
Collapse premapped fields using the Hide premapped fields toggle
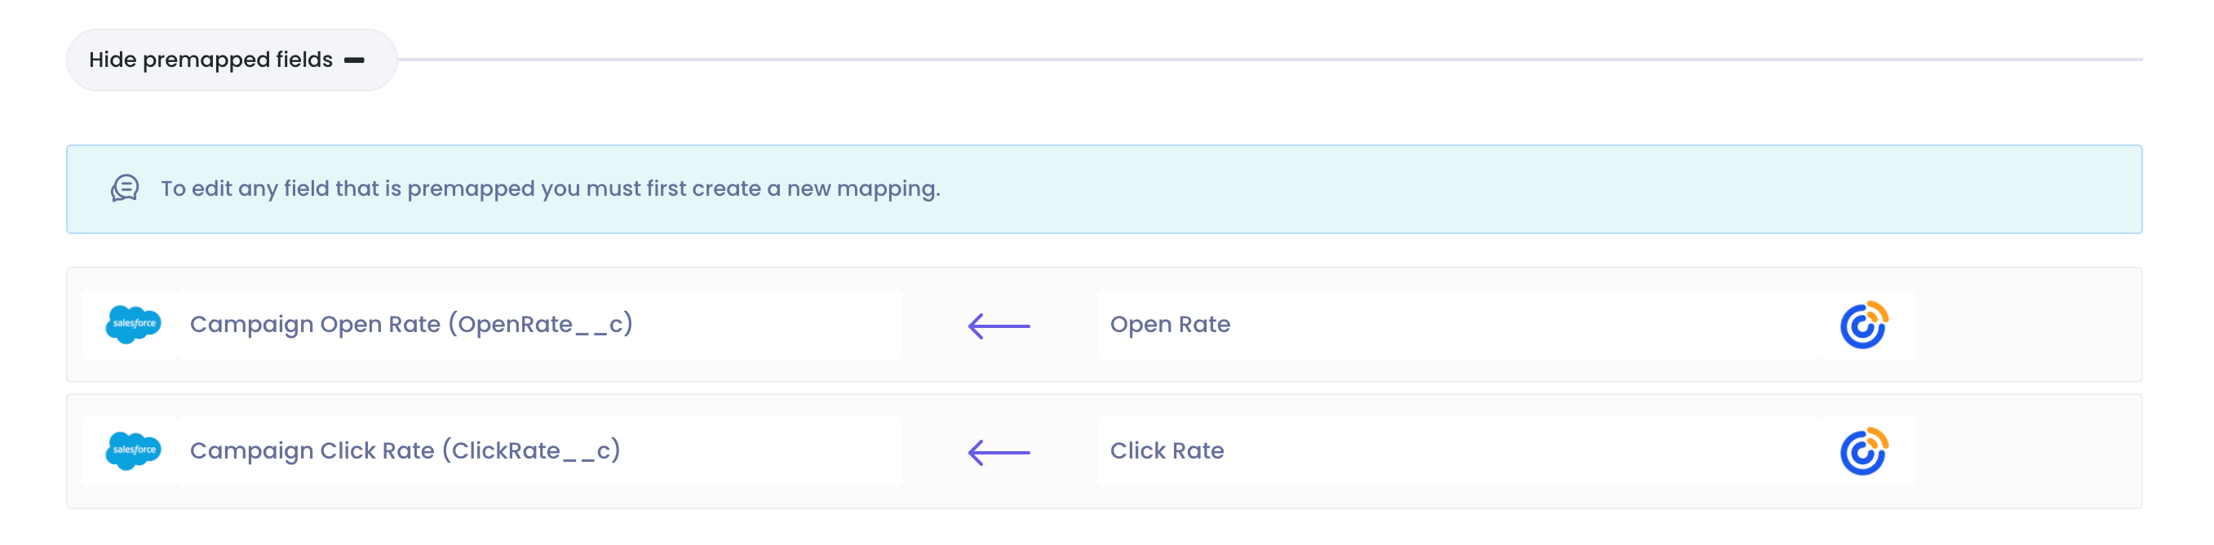[x=230, y=60]
